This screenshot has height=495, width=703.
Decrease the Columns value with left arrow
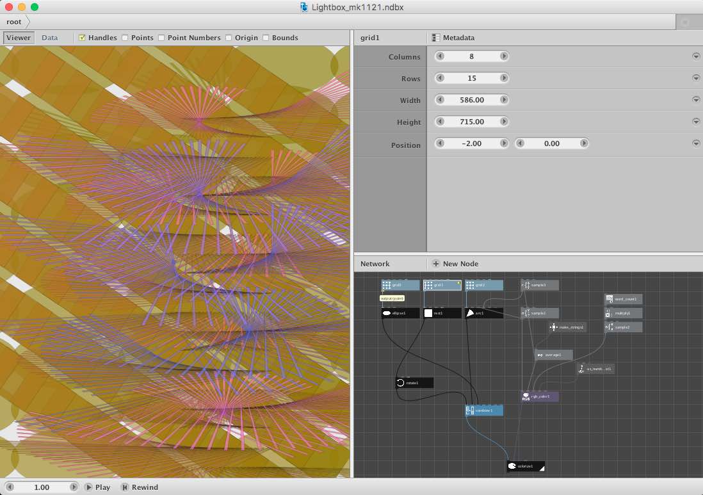[440, 56]
